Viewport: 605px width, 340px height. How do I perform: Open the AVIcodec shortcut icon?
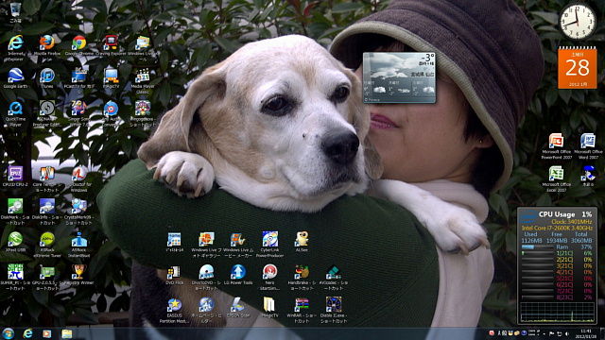click(334, 277)
